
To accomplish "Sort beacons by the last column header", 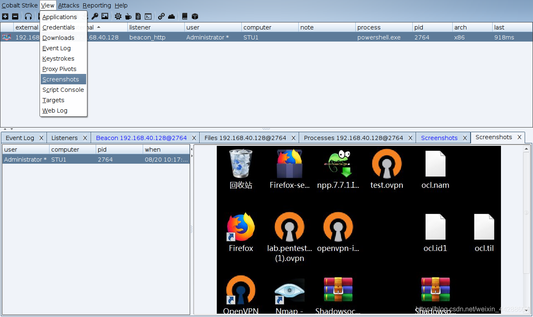I will [x=512, y=27].
